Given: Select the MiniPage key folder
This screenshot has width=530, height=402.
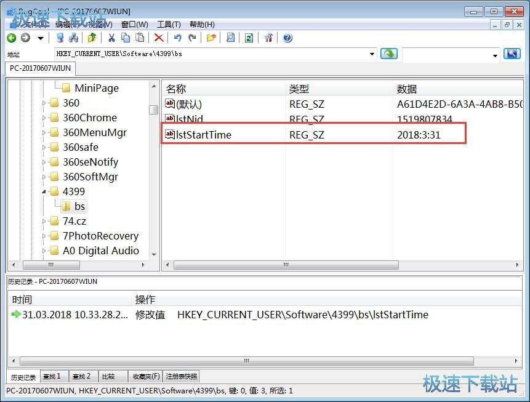Looking at the screenshot, I should 90,88.
